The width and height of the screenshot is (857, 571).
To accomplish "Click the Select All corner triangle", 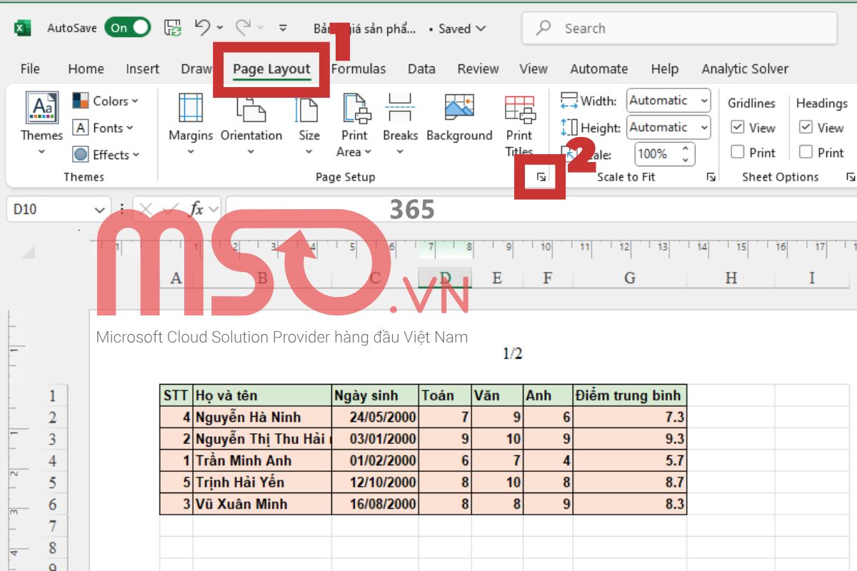I will [29, 252].
